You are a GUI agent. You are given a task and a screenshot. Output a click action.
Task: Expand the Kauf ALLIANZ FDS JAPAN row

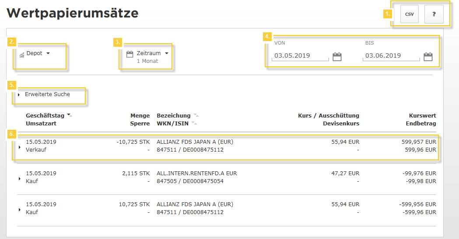pos(19,209)
